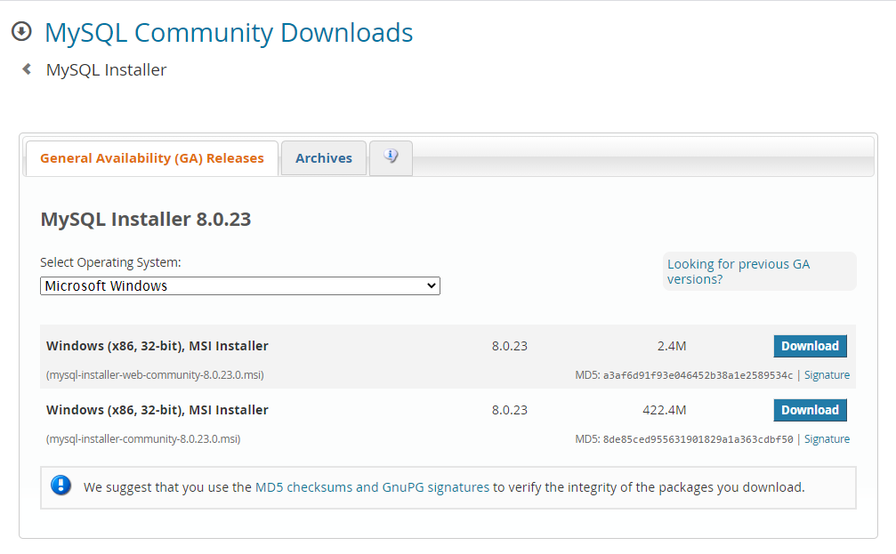
Task: Open the information icon tab
Action: [x=391, y=157]
